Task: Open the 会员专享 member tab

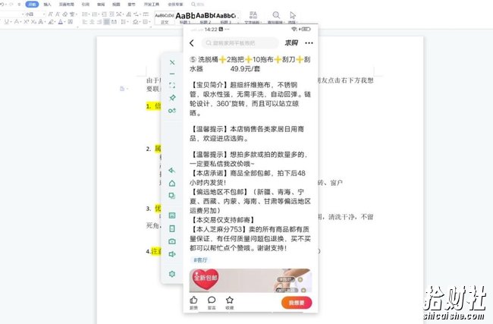Action: click(175, 5)
